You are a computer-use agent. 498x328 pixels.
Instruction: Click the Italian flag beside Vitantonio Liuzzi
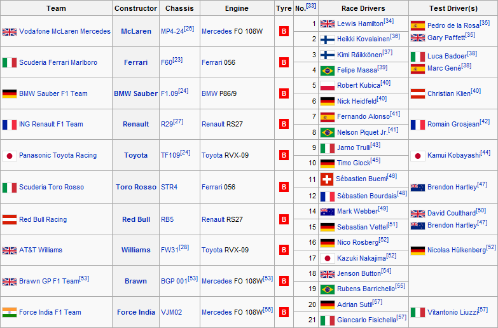click(418, 313)
